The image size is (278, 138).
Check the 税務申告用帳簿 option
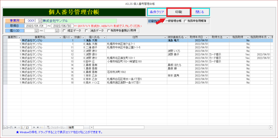(x=185, y=21)
